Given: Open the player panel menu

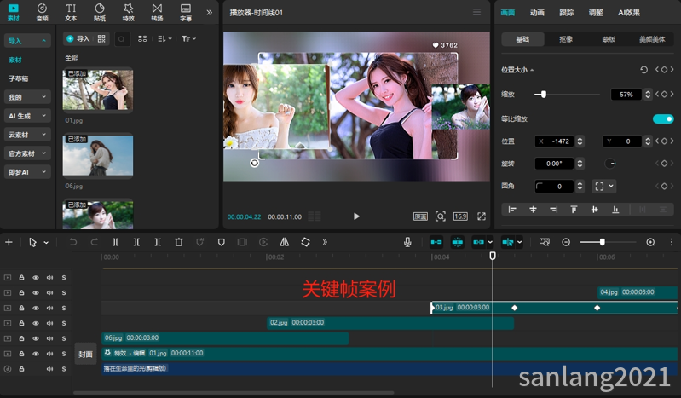Looking at the screenshot, I should tap(477, 12).
